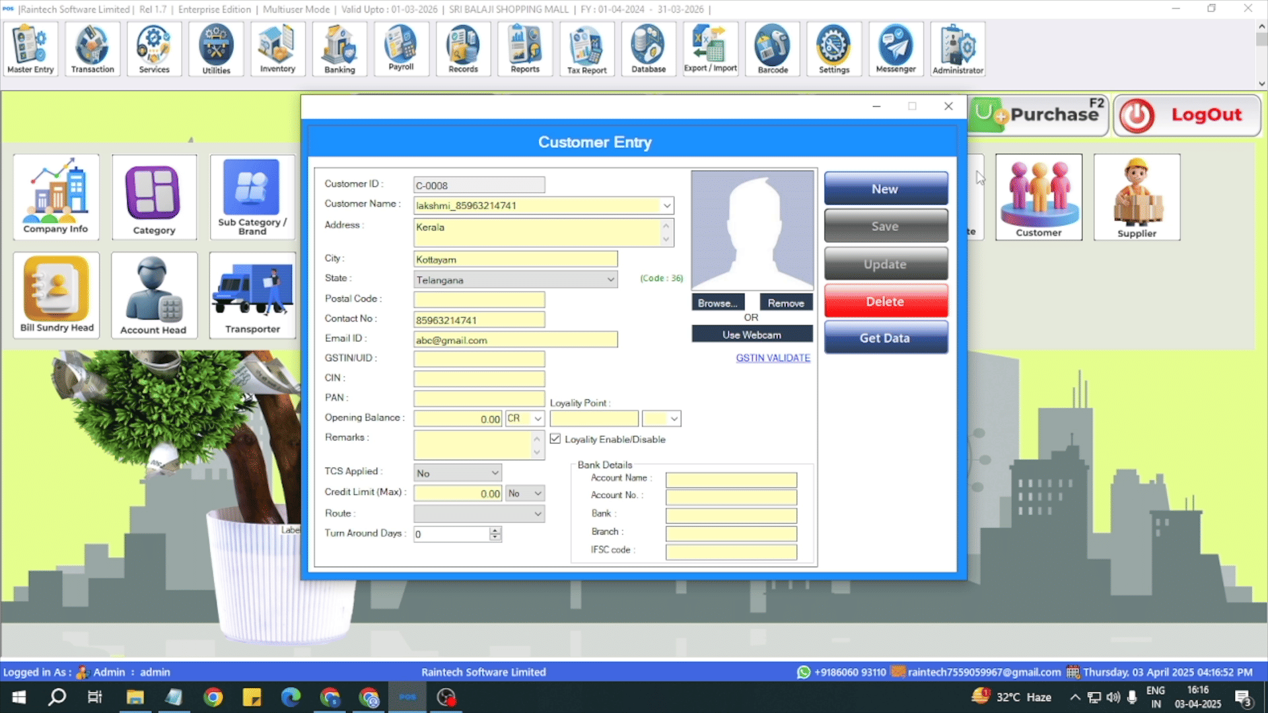Open the Supplier shortcut icon
Image resolution: width=1268 pixels, height=713 pixels.
coord(1137,197)
